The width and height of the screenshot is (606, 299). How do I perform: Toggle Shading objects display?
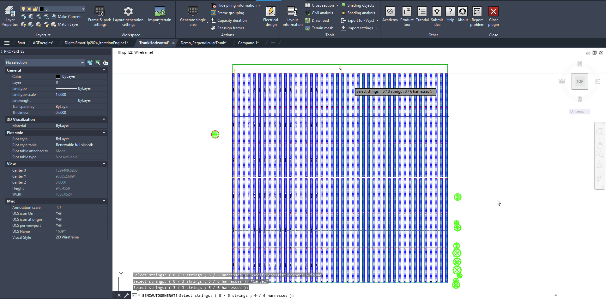[x=358, y=5]
